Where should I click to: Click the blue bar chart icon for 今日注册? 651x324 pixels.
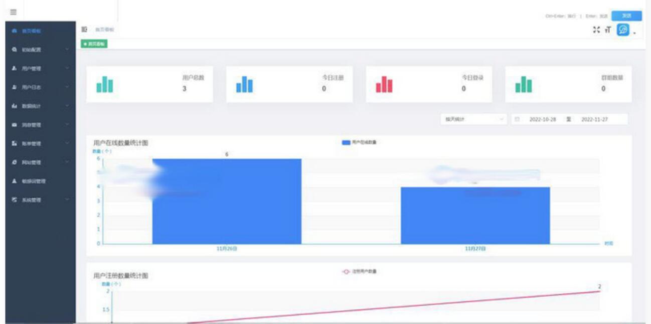pyautogui.click(x=244, y=85)
